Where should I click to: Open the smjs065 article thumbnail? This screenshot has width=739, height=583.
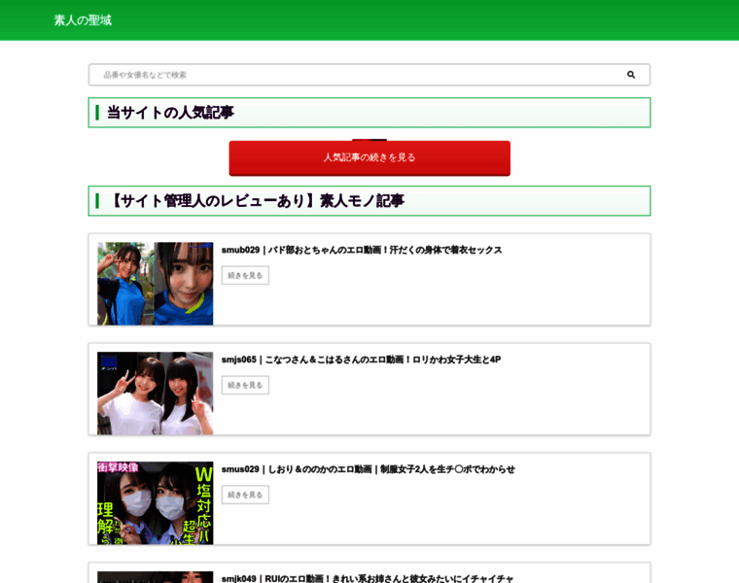pos(155,394)
